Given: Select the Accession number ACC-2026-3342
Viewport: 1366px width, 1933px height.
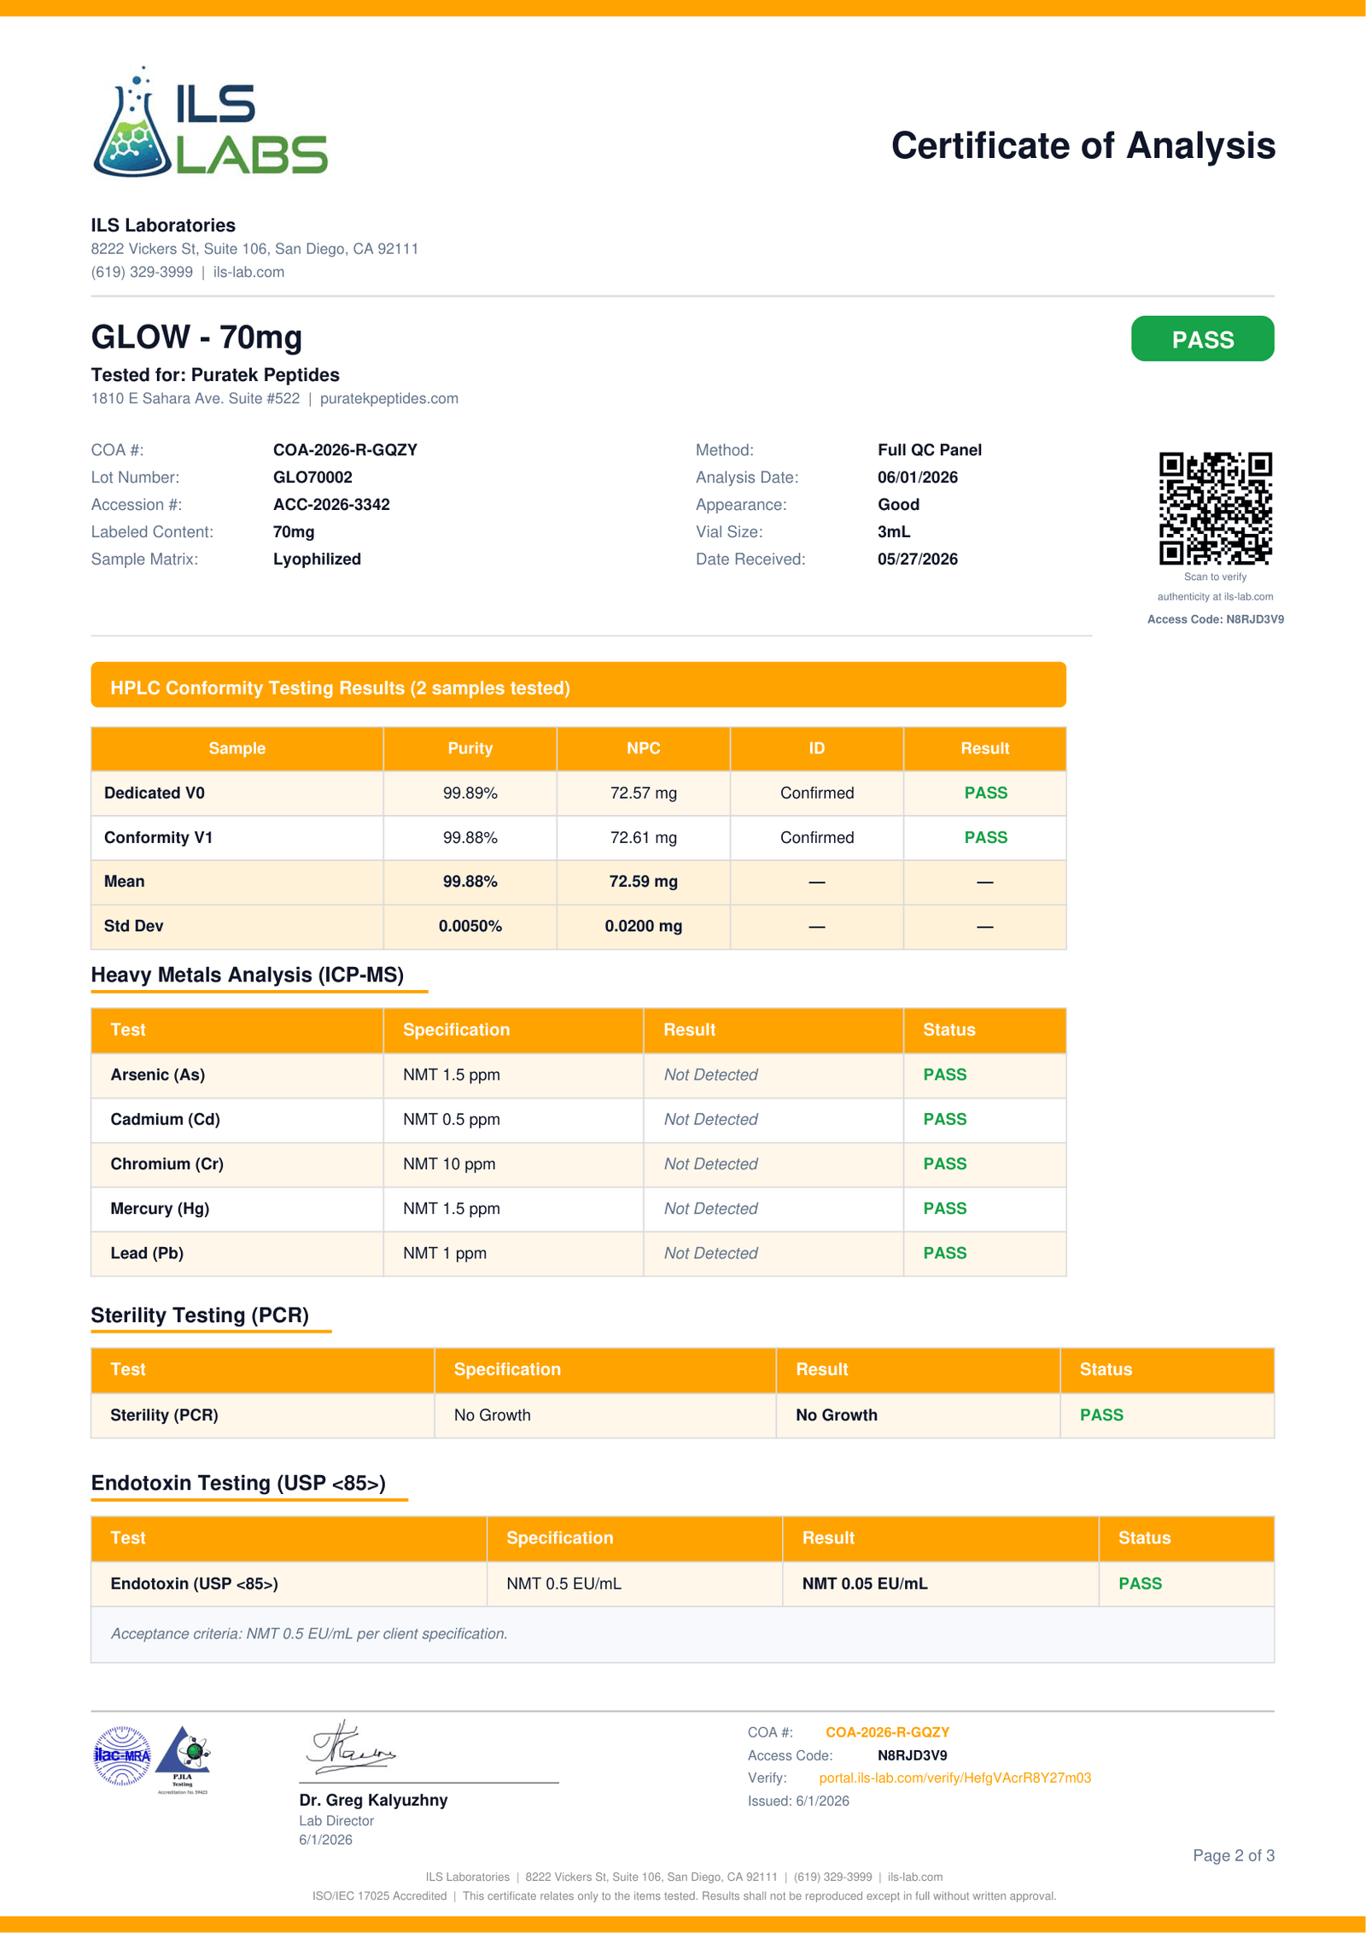Looking at the screenshot, I should click(x=331, y=505).
